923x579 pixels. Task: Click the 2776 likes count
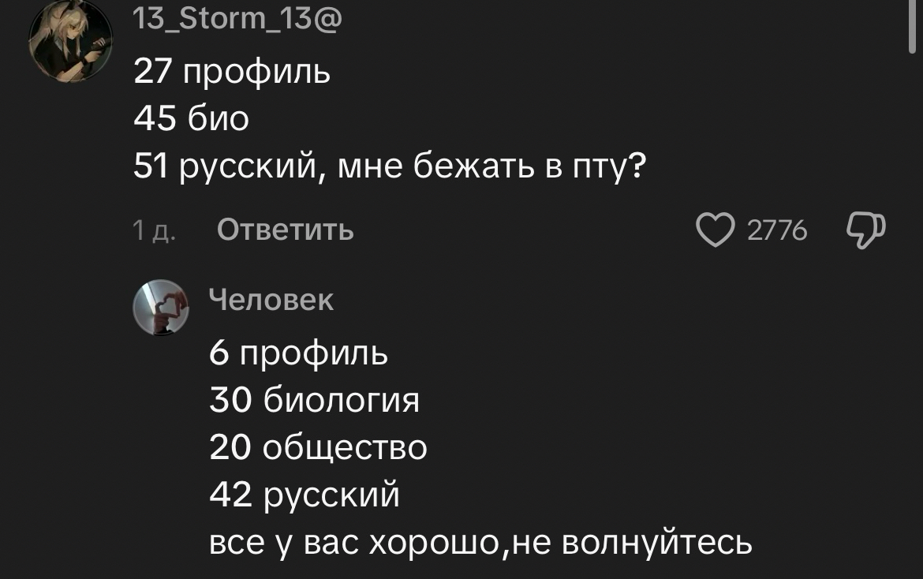point(776,230)
